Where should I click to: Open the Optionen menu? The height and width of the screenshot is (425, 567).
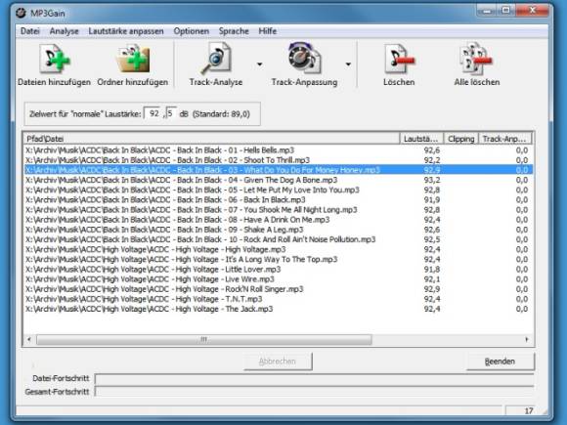coord(192,31)
